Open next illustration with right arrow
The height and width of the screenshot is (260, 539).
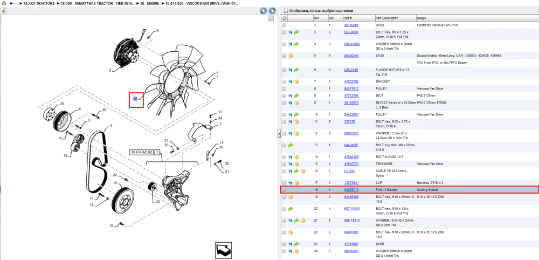pyautogui.click(x=272, y=11)
